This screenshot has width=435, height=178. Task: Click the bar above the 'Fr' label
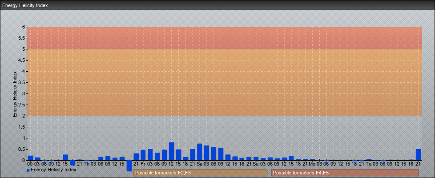pyautogui.click(x=143, y=155)
